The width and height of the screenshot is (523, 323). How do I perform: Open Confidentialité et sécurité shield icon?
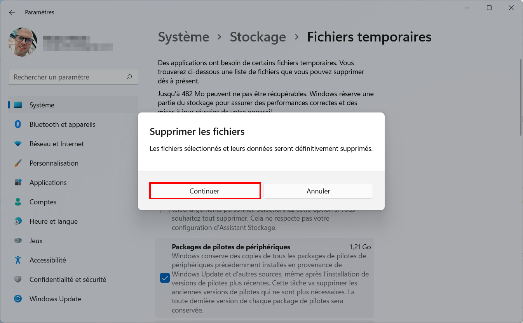pyautogui.click(x=18, y=280)
